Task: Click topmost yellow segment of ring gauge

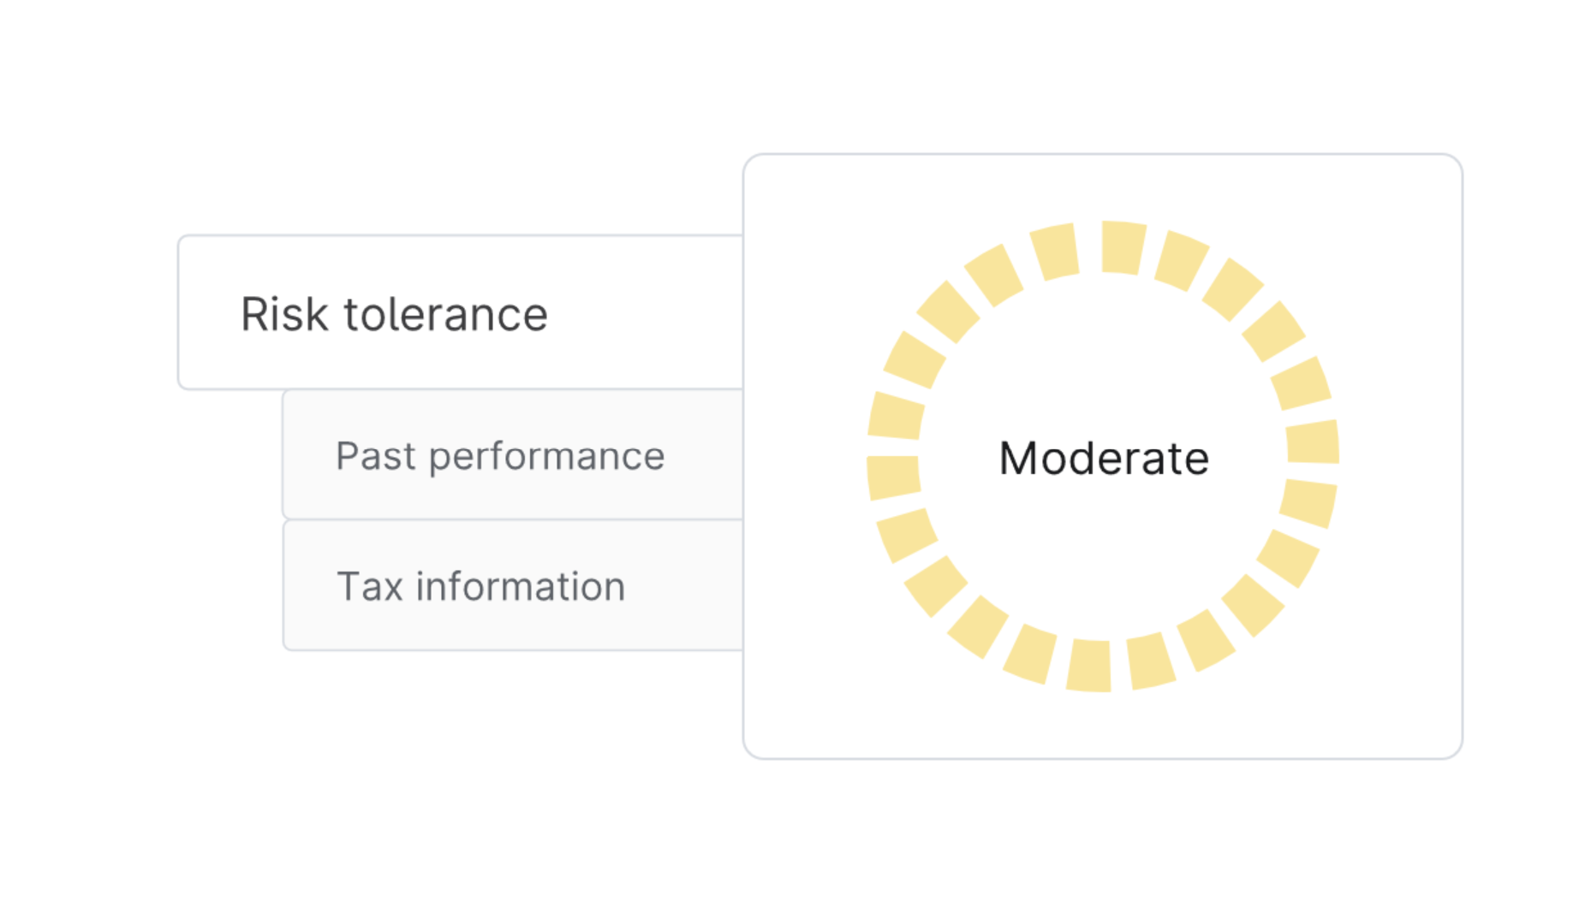Action: pos(1123,247)
